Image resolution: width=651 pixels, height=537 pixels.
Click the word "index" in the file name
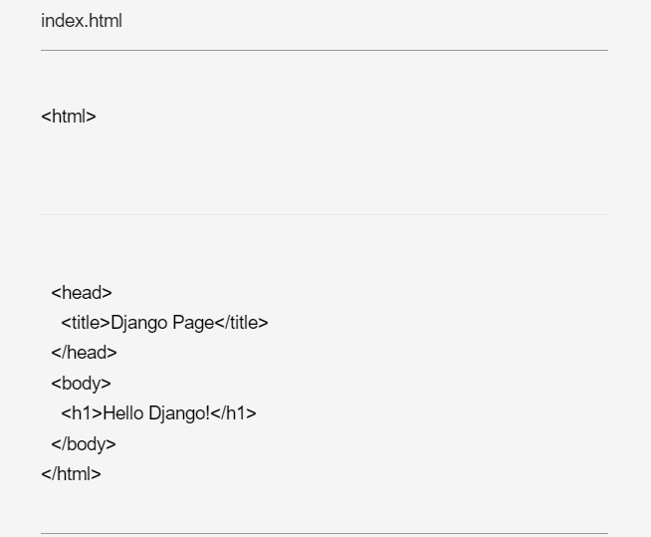click(x=59, y=21)
